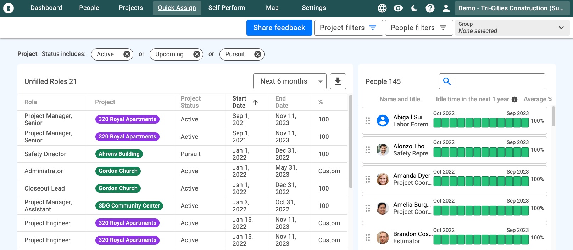This screenshot has height=250, width=573.
Task: Click Amanda Dyer's profile photo
Action: pos(383,179)
